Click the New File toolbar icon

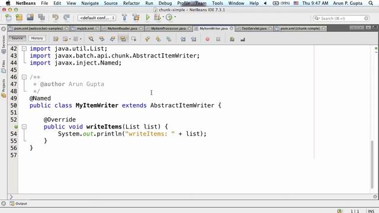tap(8, 17)
